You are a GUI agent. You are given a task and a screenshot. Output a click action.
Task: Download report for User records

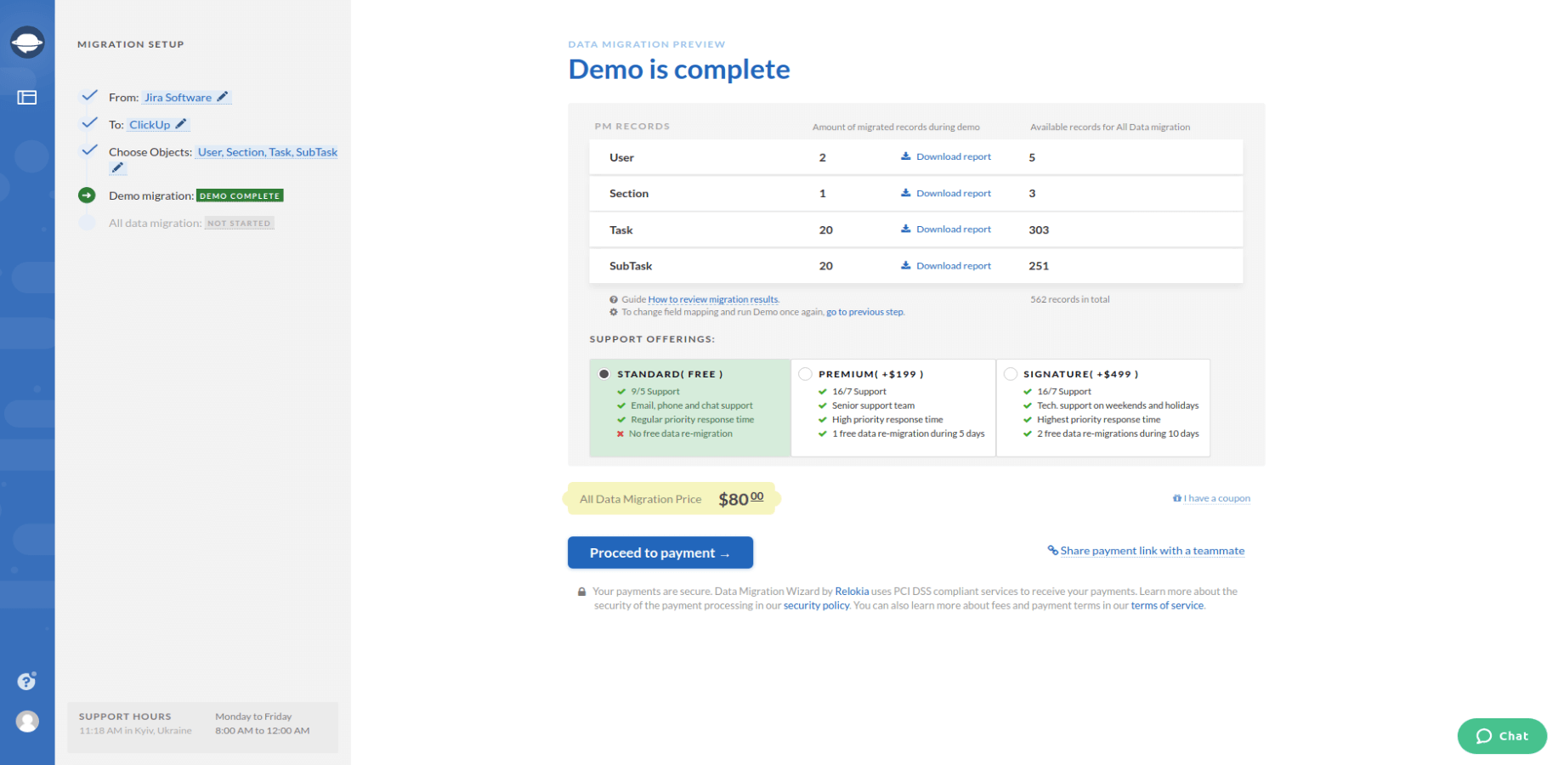946,157
